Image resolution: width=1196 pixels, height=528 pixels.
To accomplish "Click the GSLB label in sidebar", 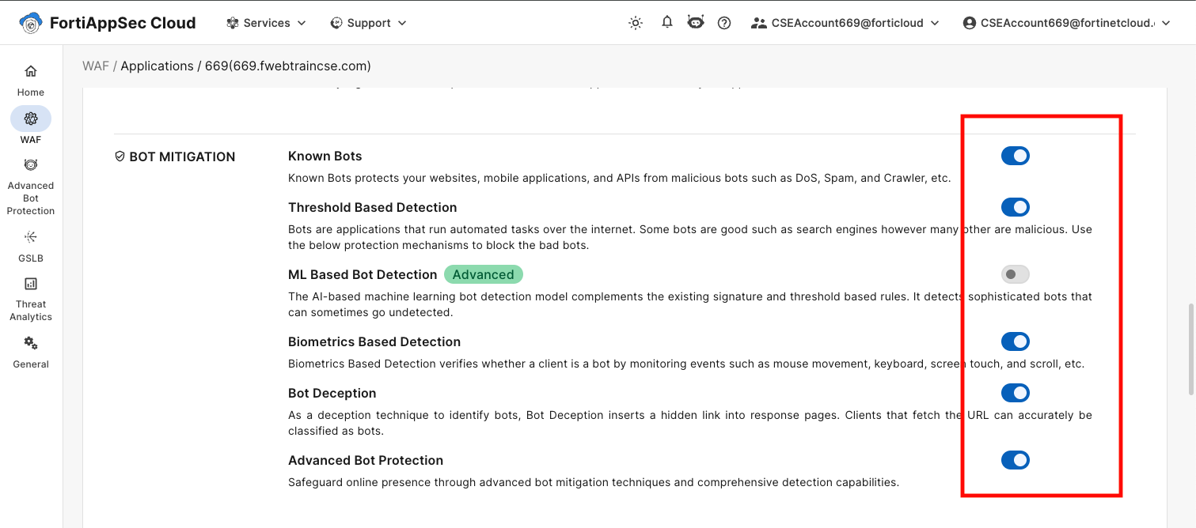I will pos(31,258).
